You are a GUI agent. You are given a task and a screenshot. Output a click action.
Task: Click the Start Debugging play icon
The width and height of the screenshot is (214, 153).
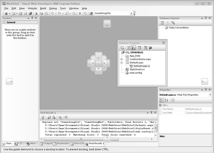80,13
